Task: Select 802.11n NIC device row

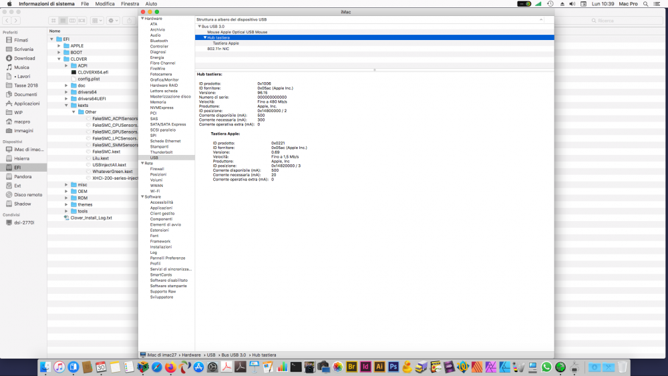Action: [218, 49]
